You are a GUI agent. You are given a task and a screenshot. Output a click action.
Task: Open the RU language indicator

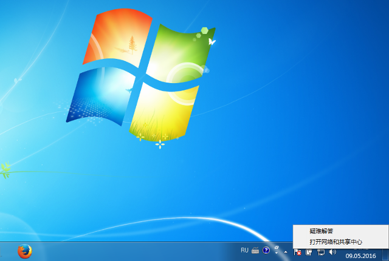244,250
